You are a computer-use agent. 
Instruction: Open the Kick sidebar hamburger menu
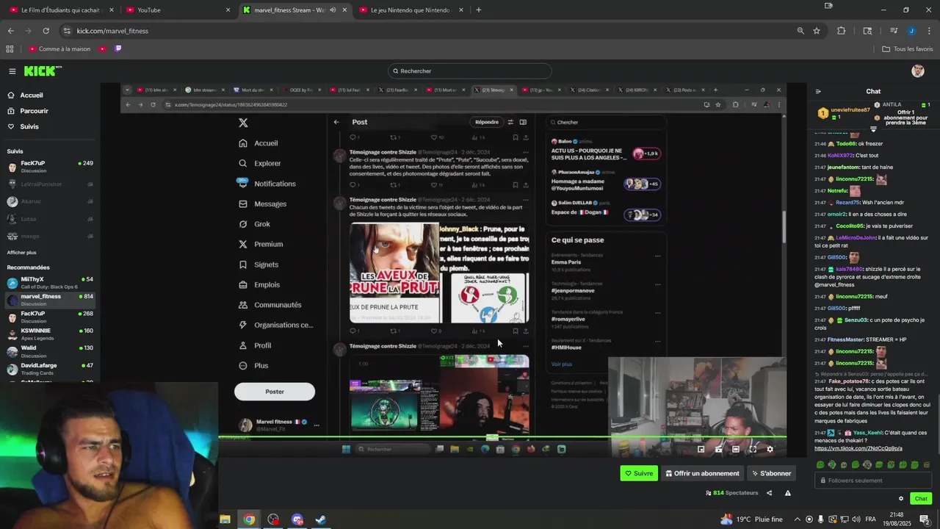coord(12,71)
